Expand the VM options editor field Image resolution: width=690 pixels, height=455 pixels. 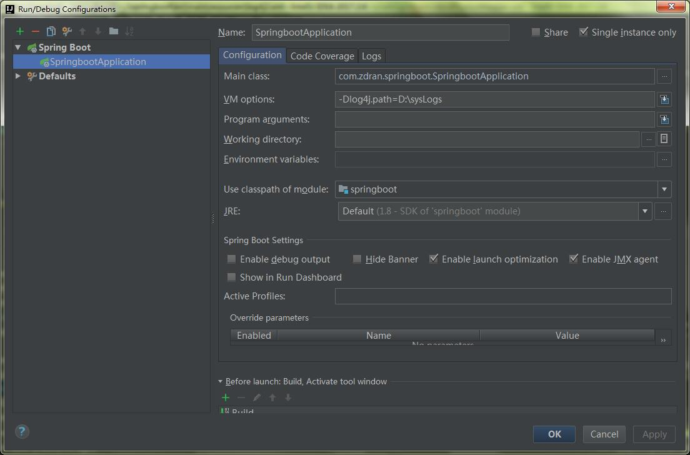coord(664,99)
